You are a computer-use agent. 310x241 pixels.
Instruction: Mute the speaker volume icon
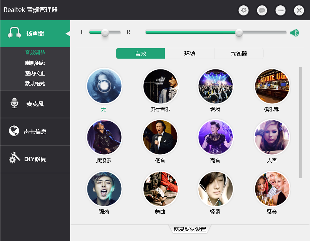click(295, 33)
